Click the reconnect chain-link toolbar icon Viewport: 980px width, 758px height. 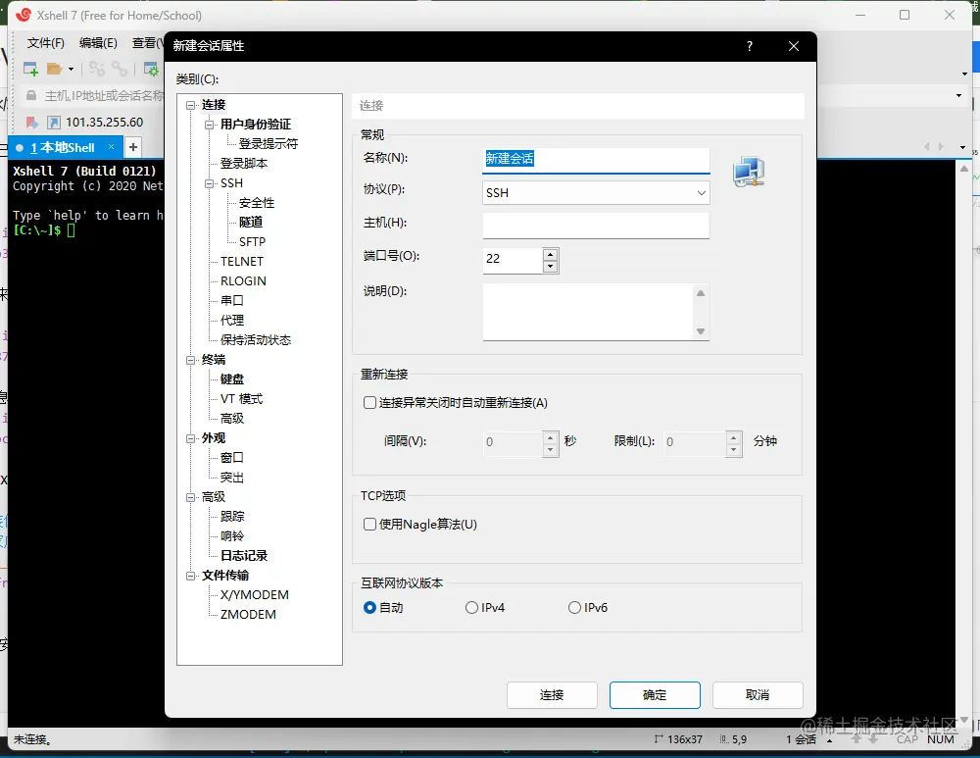click(x=120, y=69)
